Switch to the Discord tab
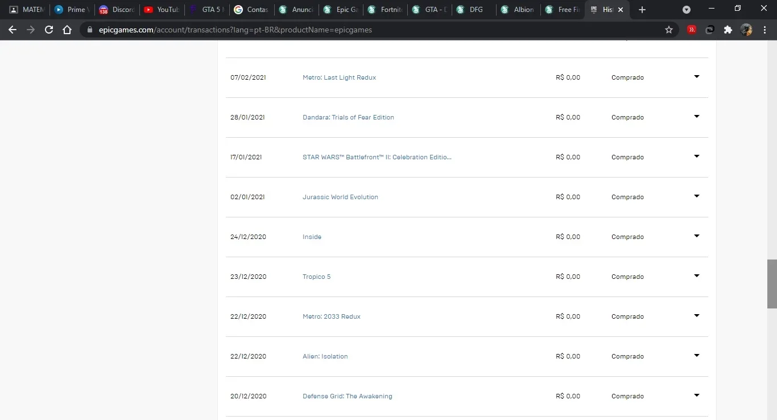This screenshot has width=777, height=420. 117,10
